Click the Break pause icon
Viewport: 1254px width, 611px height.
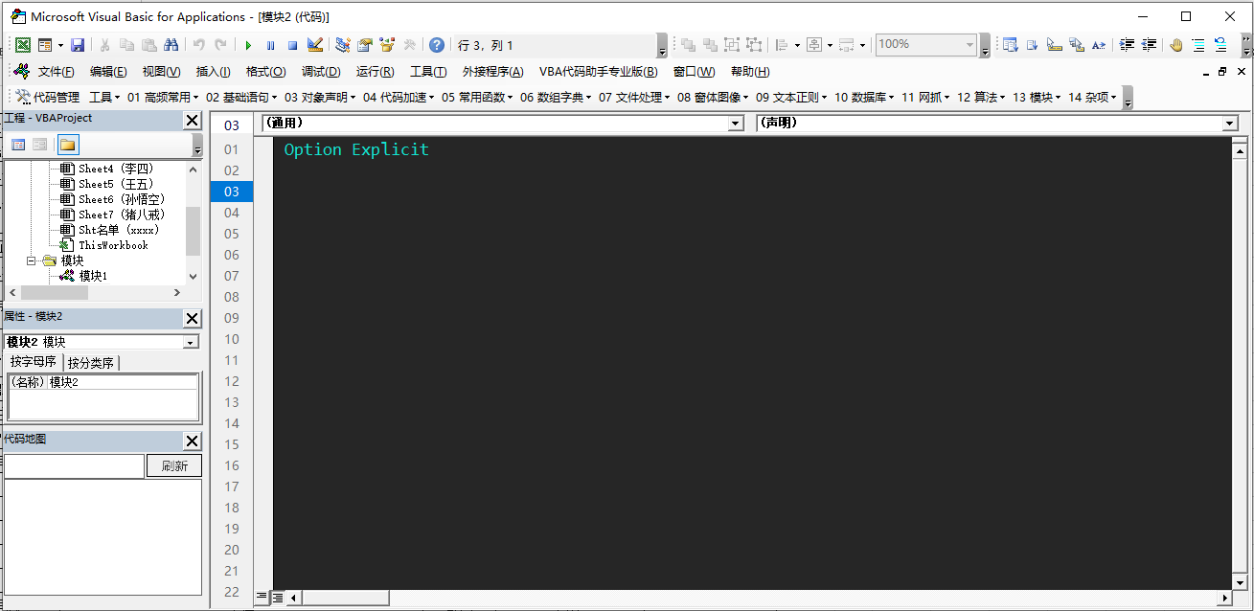(x=270, y=45)
